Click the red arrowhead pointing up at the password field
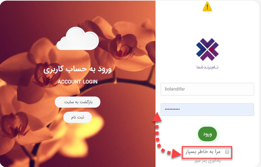This screenshot has height=167, width=261. pyautogui.click(x=157, y=117)
